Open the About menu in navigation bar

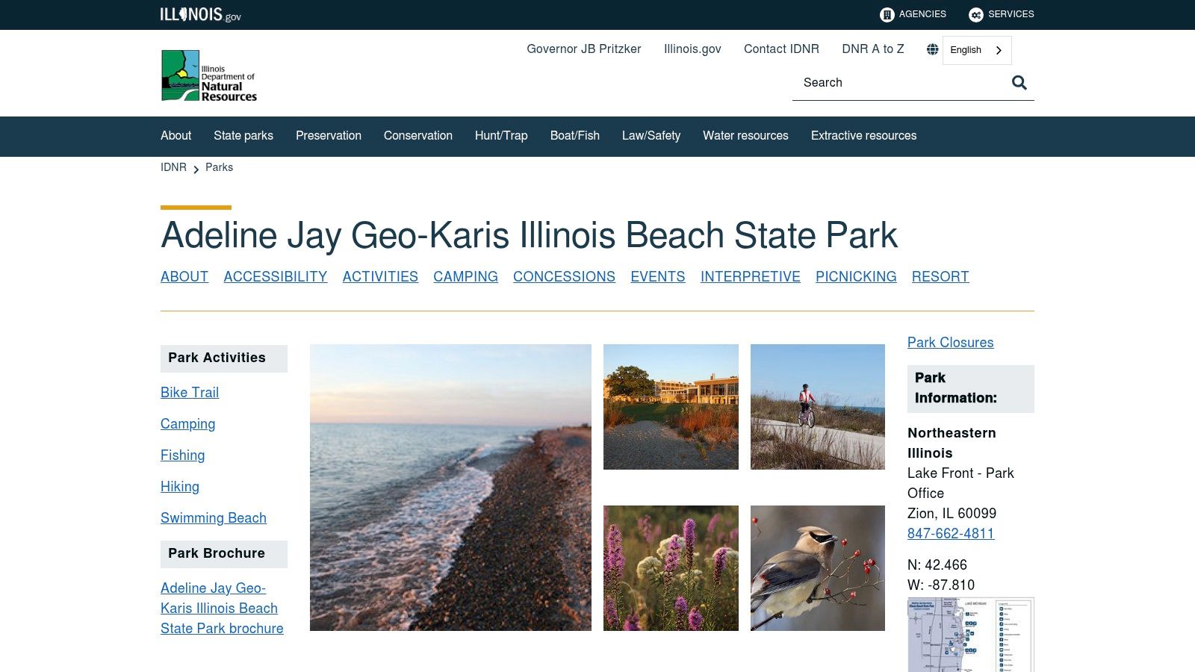(176, 136)
